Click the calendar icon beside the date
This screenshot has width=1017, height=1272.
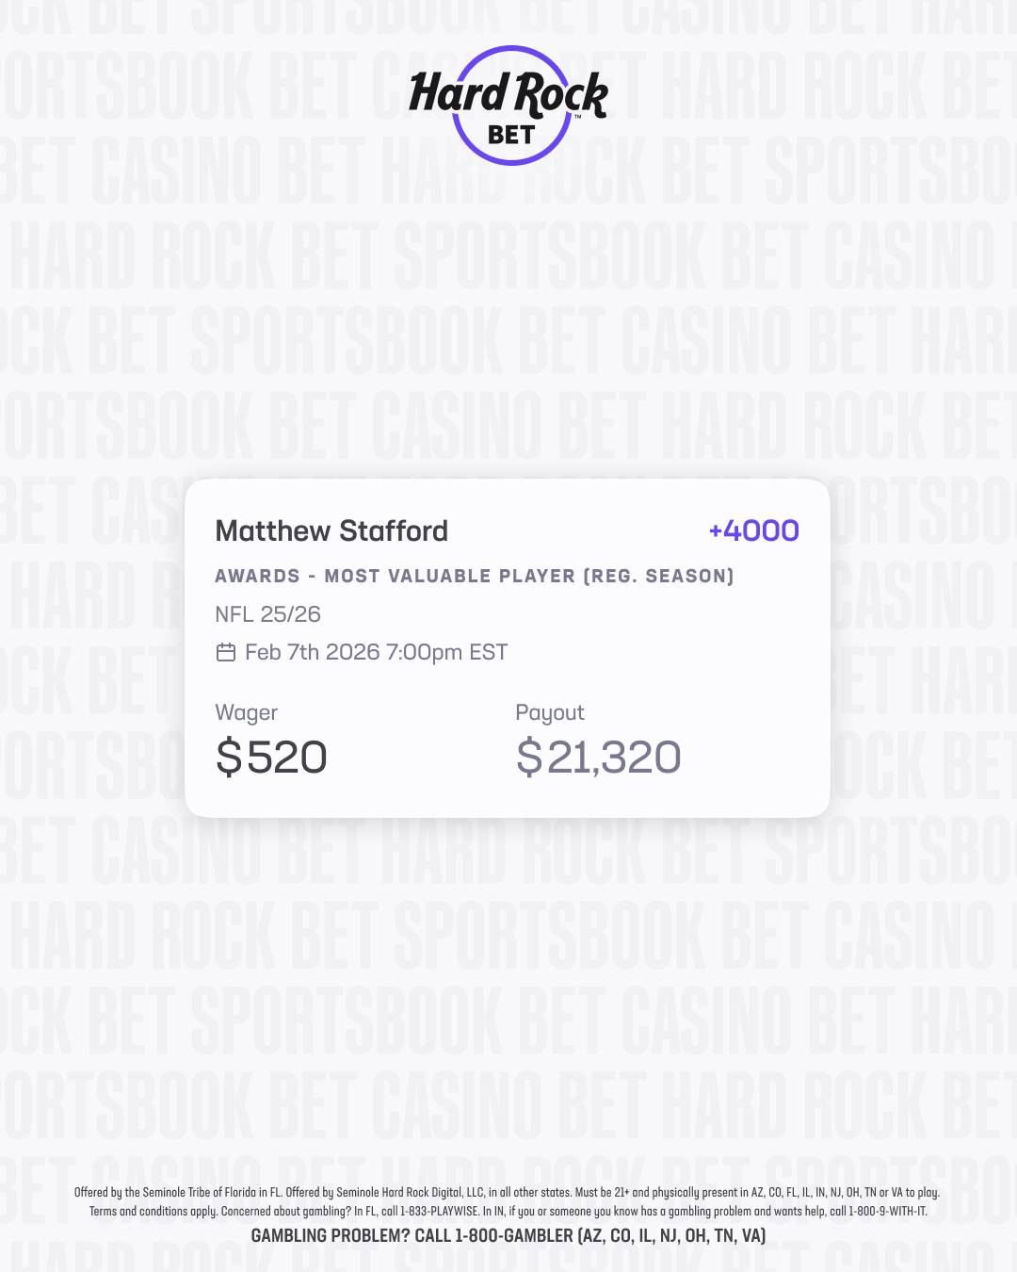(226, 652)
